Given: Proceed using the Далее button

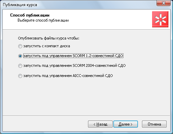Looking at the screenshot, I should [125, 124].
